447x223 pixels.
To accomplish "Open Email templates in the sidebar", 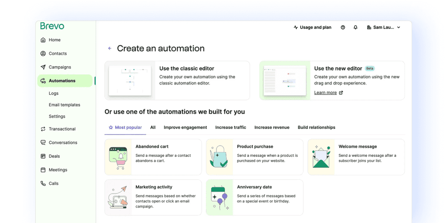I will pyautogui.click(x=65, y=105).
